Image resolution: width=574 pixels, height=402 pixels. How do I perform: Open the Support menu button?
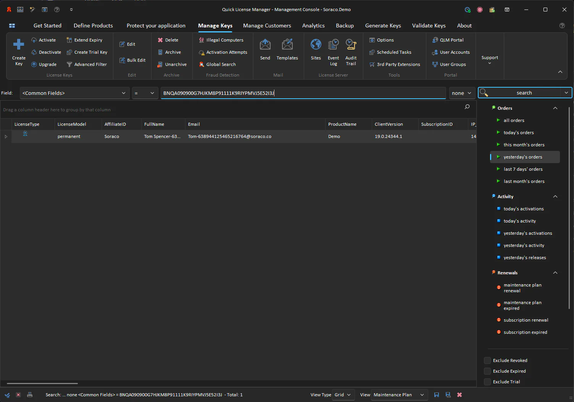tap(490, 60)
